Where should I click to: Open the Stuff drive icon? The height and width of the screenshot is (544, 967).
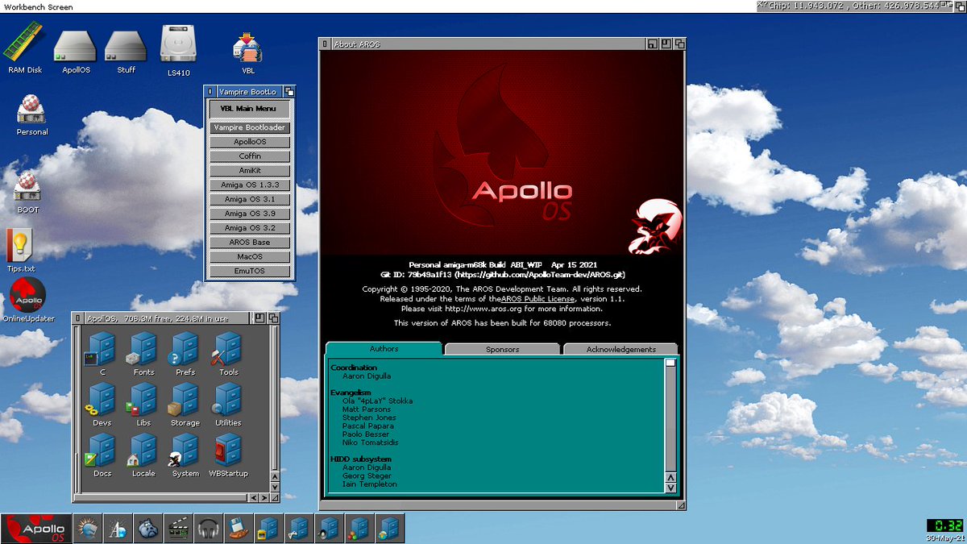(x=126, y=52)
